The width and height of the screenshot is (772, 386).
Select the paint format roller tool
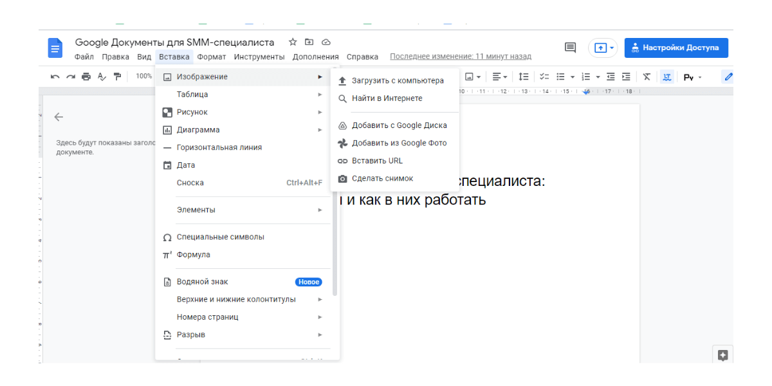pyautogui.click(x=117, y=77)
